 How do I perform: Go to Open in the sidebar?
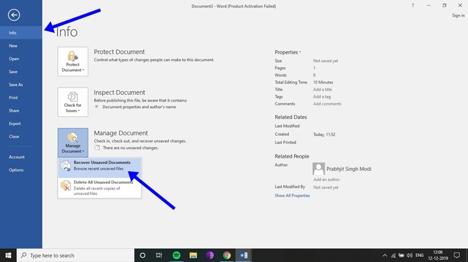click(x=21, y=58)
